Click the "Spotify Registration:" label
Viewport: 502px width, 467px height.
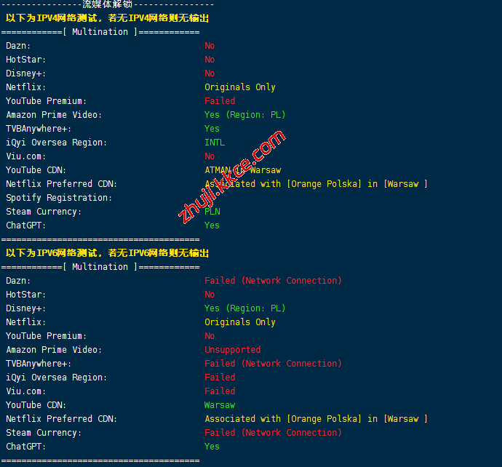(59, 198)
